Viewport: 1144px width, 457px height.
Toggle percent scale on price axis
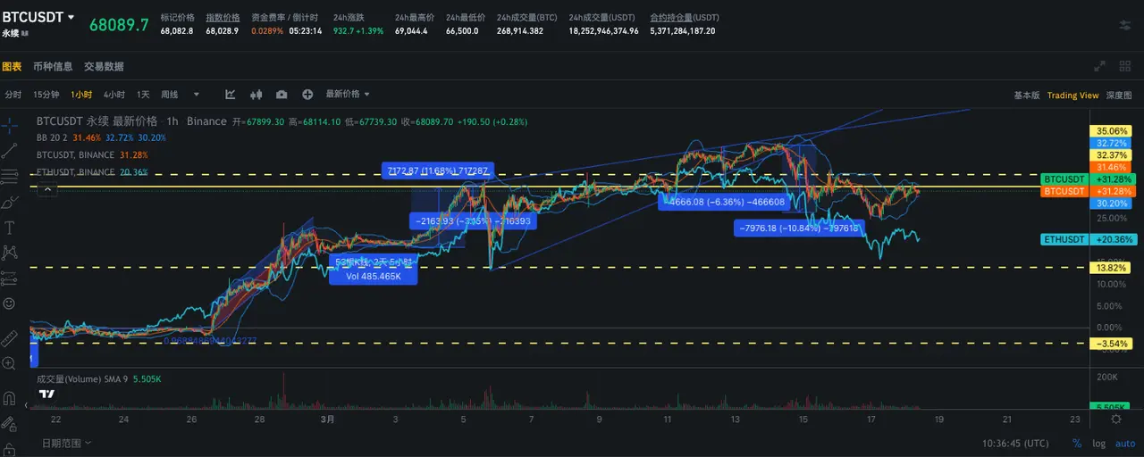1077,444
